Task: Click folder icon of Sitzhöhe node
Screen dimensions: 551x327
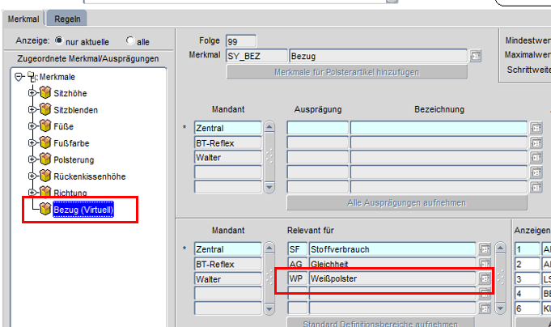Action: (45, 92)
